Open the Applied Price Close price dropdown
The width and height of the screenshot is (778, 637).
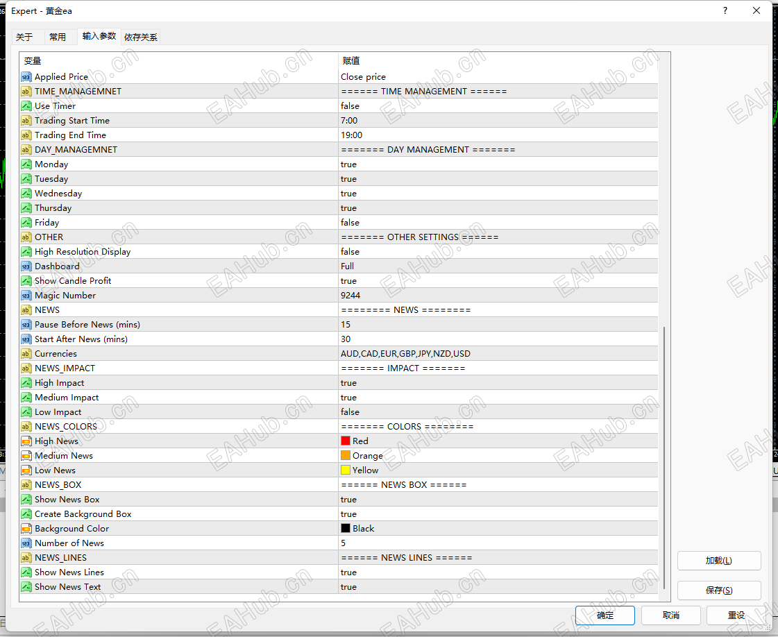coord(498,77)
